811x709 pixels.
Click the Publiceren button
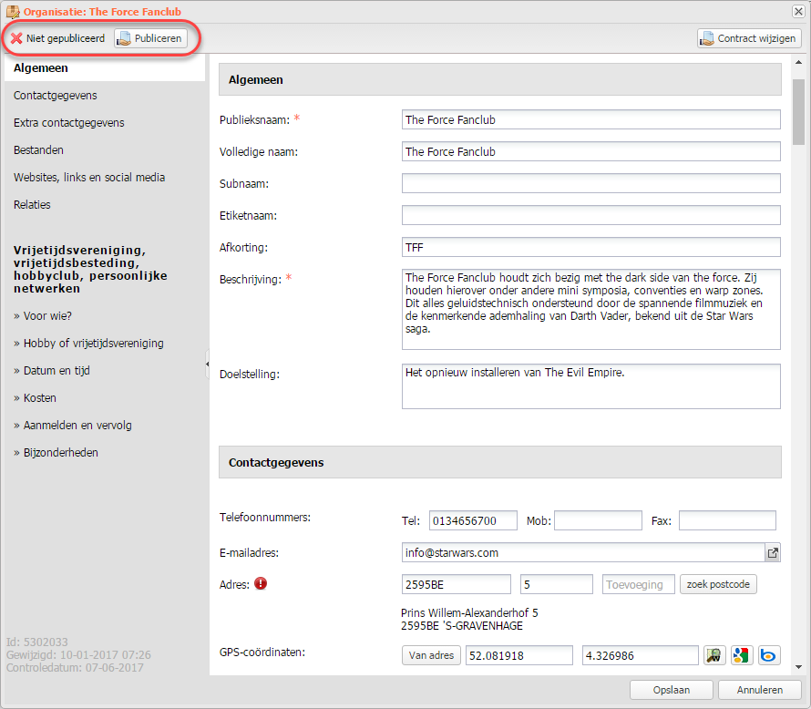[150, 38]
